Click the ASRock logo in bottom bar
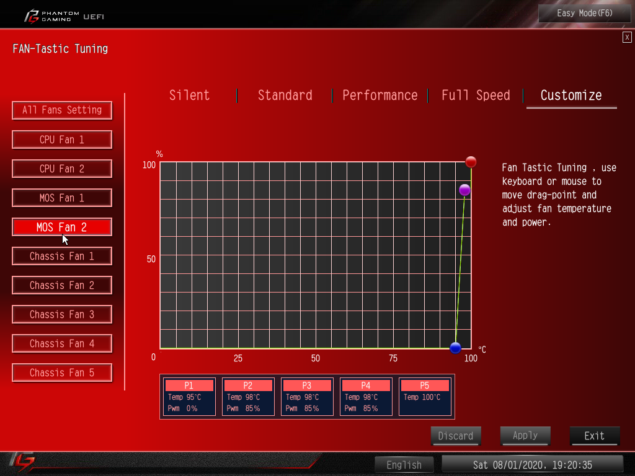Image resolution: width=635 pixels, height=476 pixels. [22, 462]
